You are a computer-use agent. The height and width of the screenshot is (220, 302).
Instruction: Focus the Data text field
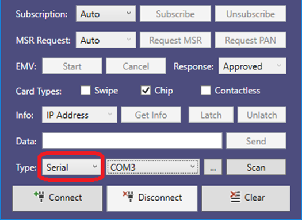[132, 141]
